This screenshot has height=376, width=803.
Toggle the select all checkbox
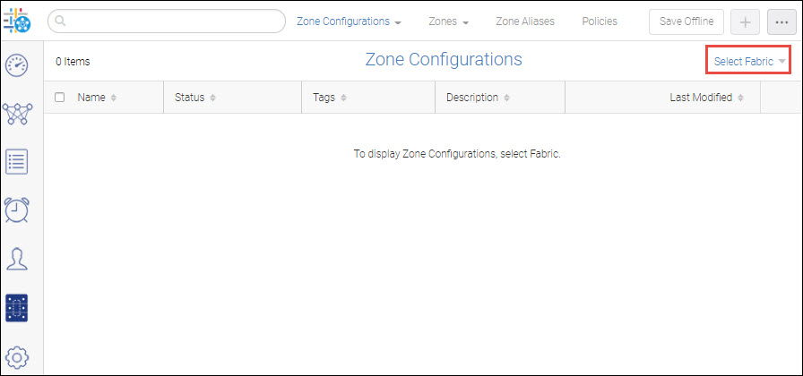[60, 98]
